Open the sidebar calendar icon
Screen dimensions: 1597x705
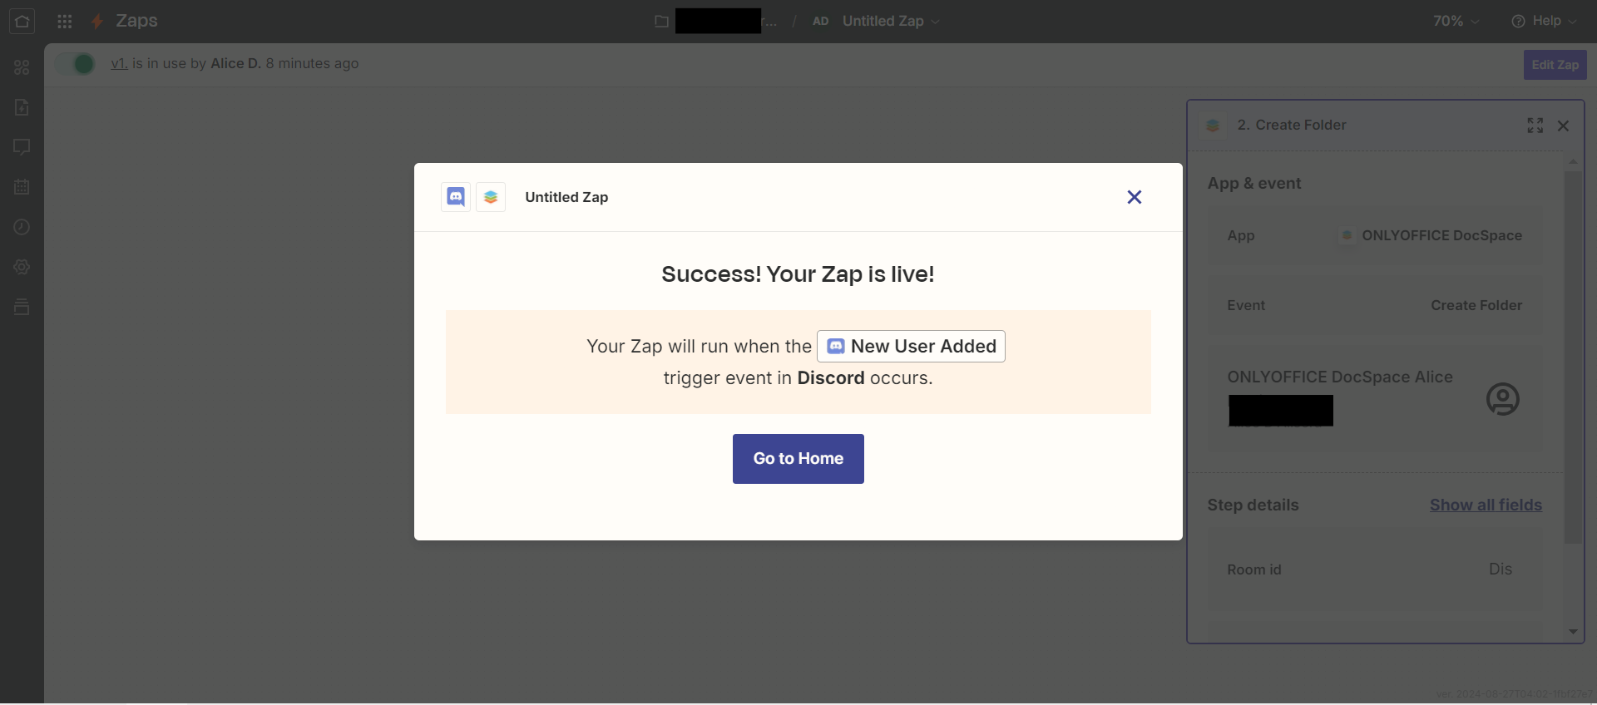pyautogui.click(x=22, y=187)
